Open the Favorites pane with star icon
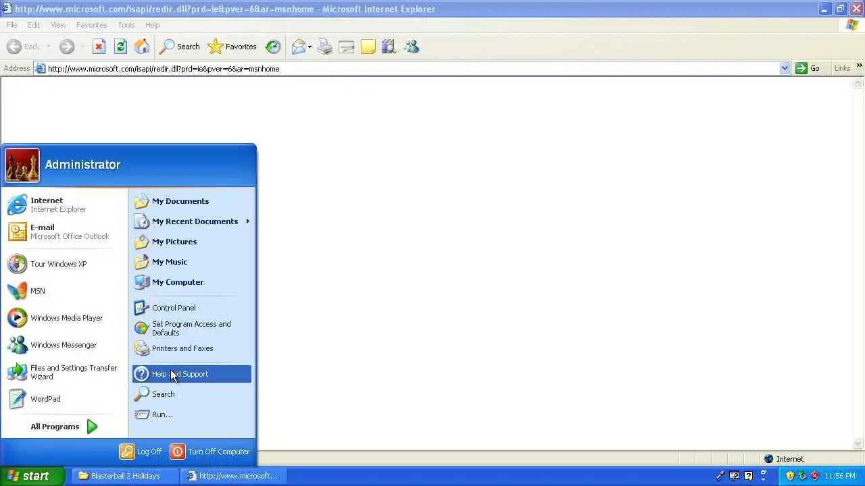This screenshot has height=486, width=865. [232, 47]
